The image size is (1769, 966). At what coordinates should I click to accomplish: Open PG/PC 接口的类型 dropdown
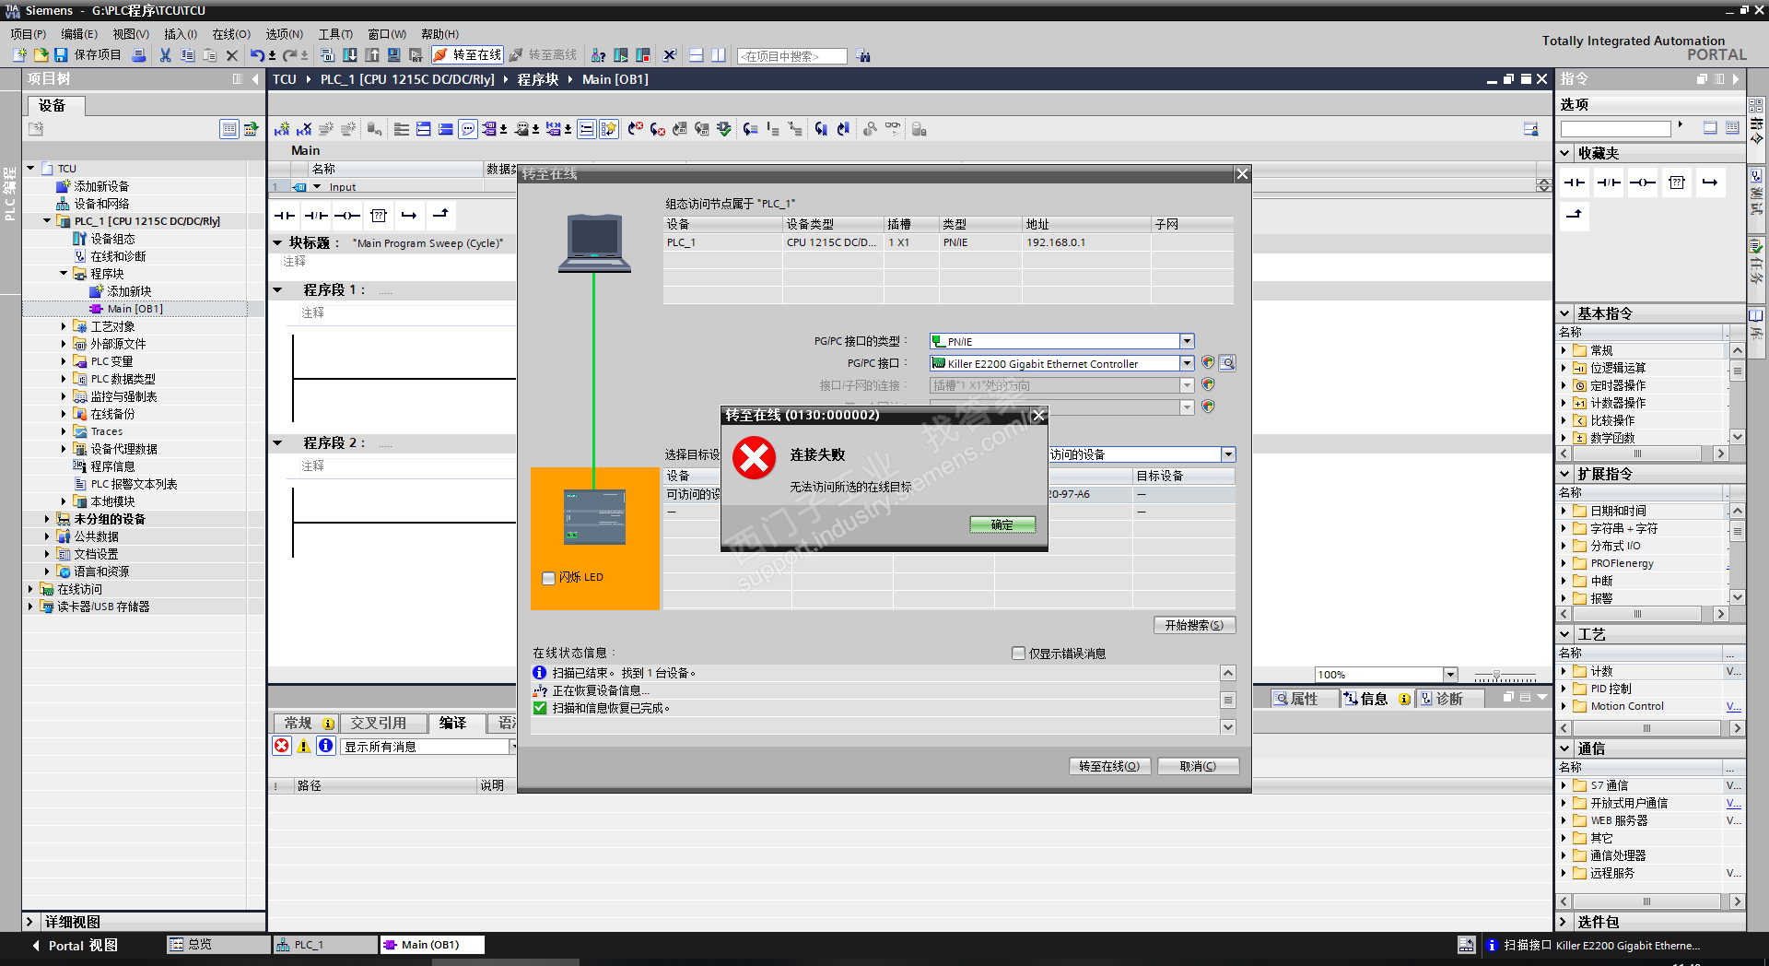tap(1187, 341)
